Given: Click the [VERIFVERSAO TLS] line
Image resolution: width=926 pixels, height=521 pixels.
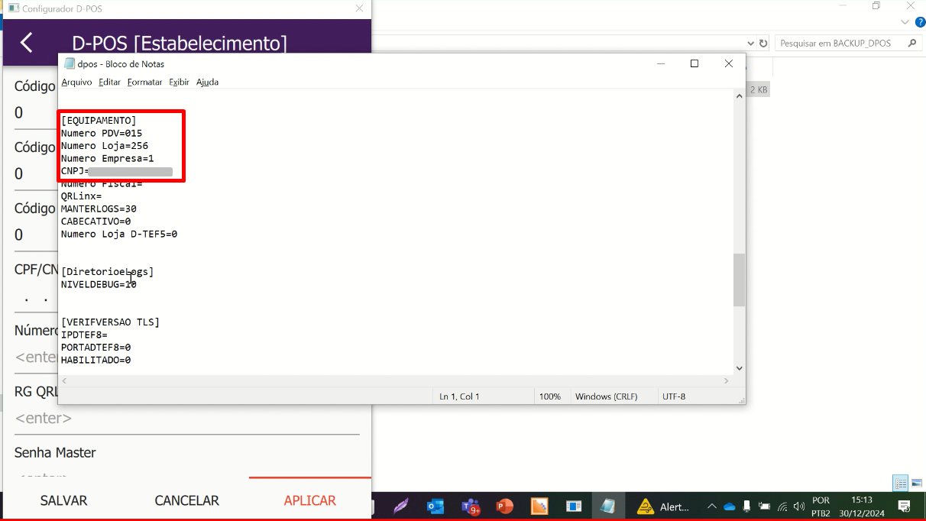Looking at the screenshot, I should coord(111,322).
